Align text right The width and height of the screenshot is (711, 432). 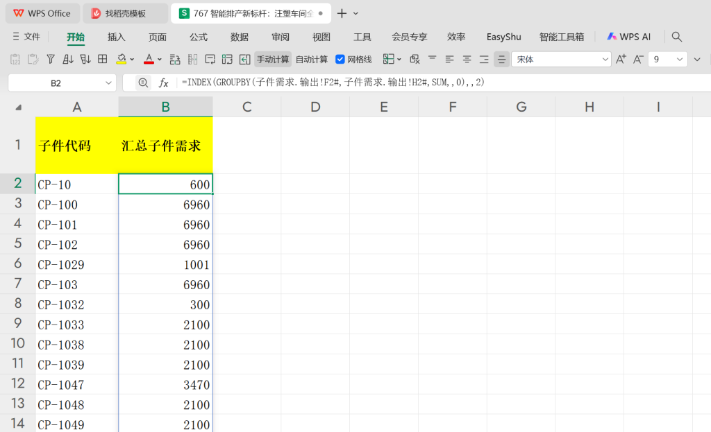click(x=484, y=60)
